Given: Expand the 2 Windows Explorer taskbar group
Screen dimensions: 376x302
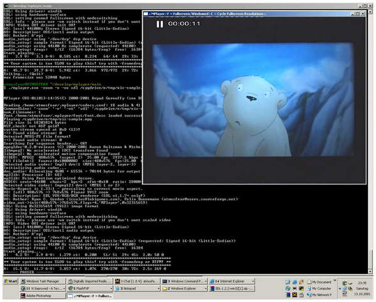Looking at the screenshot, I should 206,288.
